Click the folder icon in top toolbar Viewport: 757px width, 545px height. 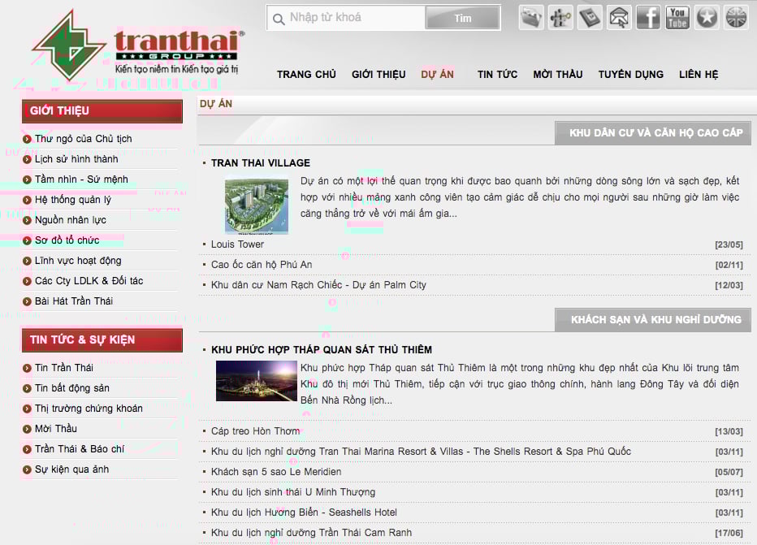531,17
